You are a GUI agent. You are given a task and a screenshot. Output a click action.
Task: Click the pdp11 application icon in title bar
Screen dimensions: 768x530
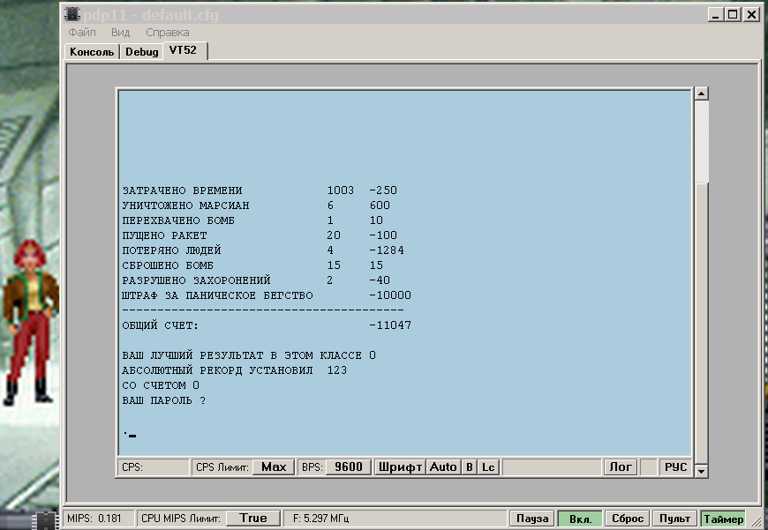click(72, 14)
